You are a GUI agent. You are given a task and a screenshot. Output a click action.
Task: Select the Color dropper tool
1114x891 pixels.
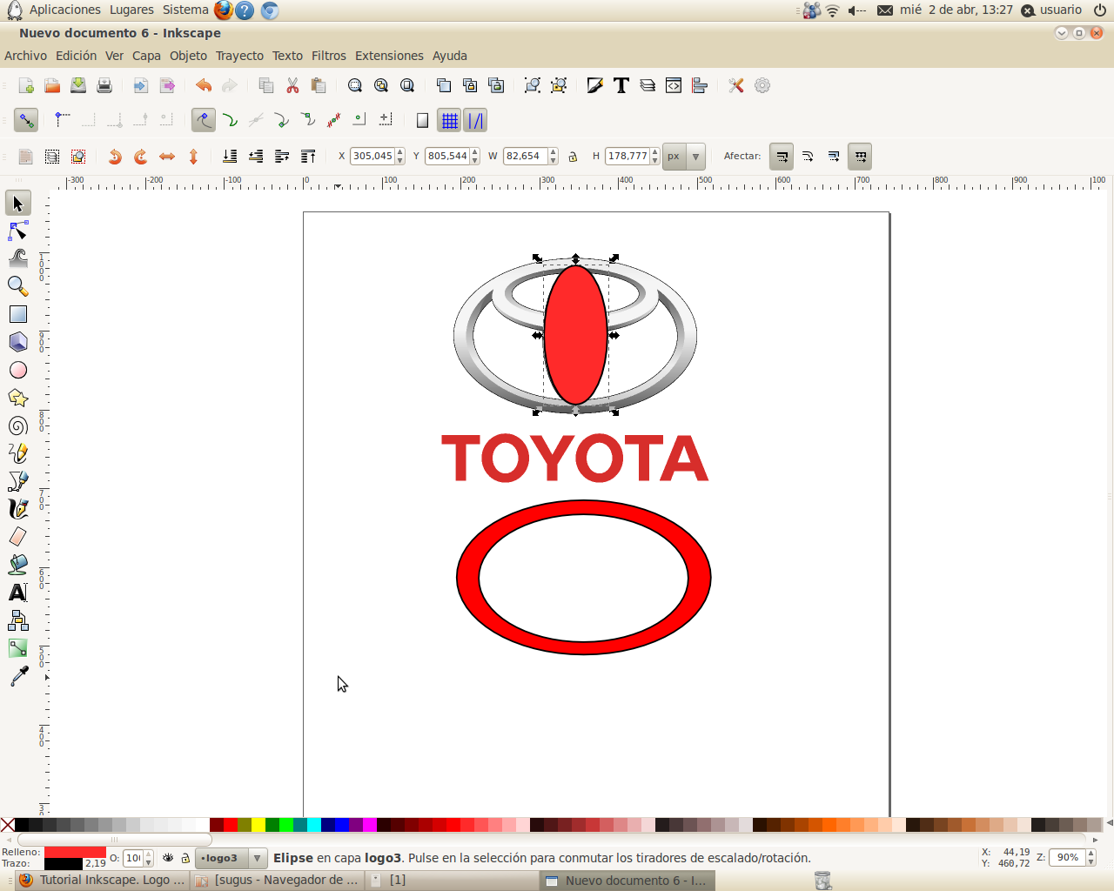(17, 676)
